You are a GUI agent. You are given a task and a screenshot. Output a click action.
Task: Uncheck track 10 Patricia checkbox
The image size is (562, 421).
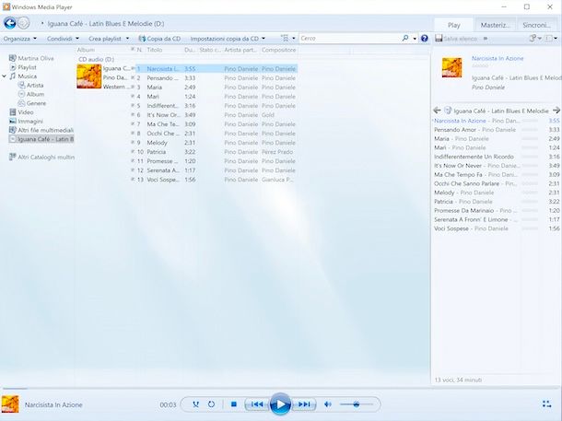(x=133, y=152)
